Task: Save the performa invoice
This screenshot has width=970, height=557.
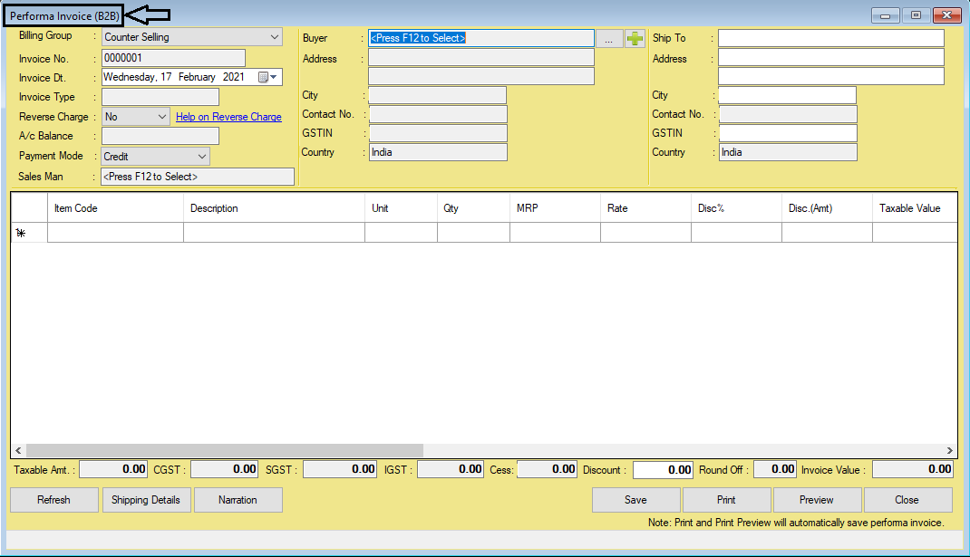Action: [x=635, y=499]
